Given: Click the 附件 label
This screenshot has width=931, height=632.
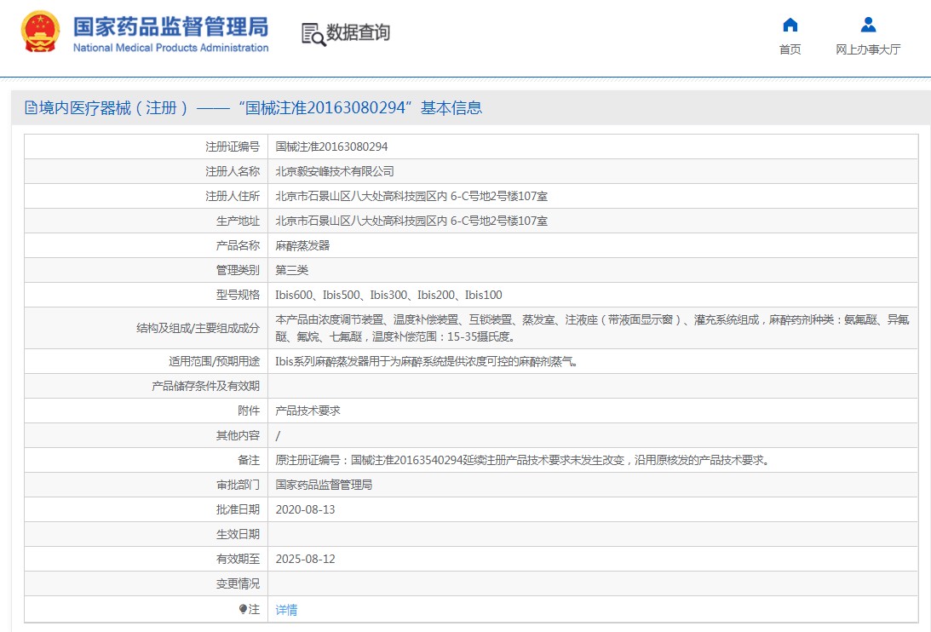Looking at the screenshot, I should [x=249, y=411].
